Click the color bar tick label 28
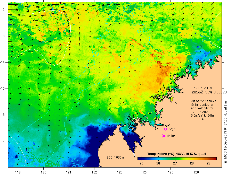 (x=192, y=163)
